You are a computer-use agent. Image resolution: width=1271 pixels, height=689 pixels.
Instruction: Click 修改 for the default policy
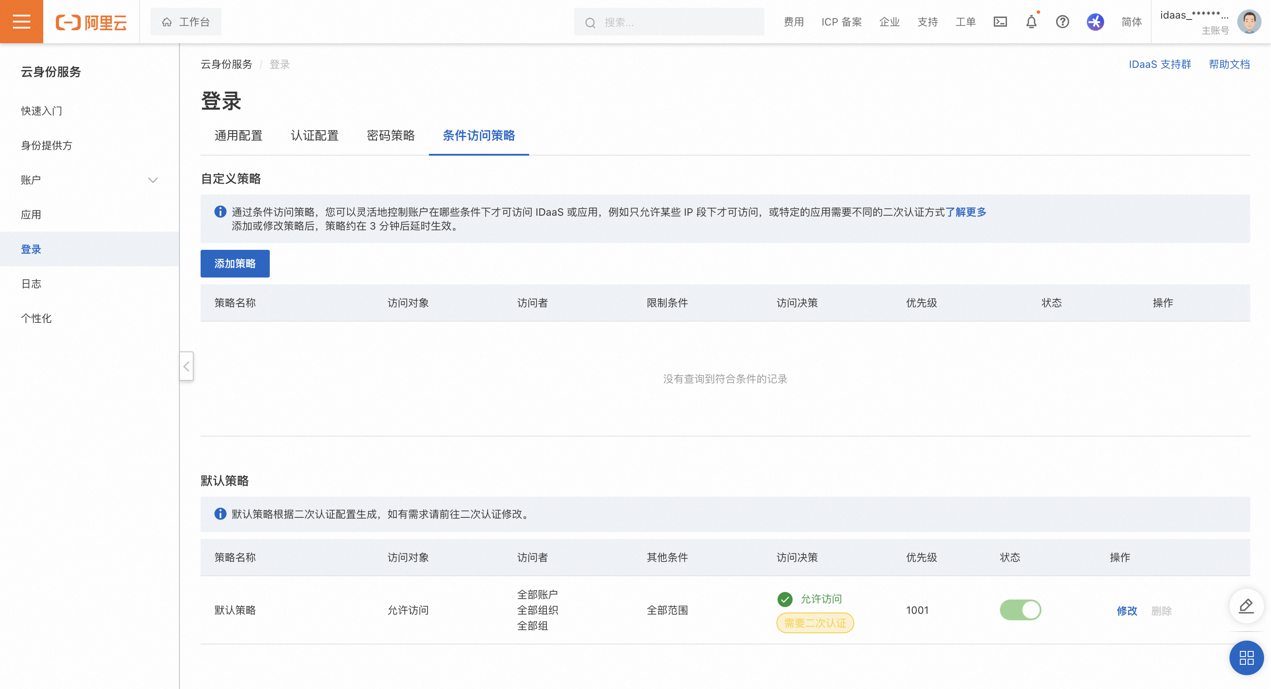tap(1127, 611)
